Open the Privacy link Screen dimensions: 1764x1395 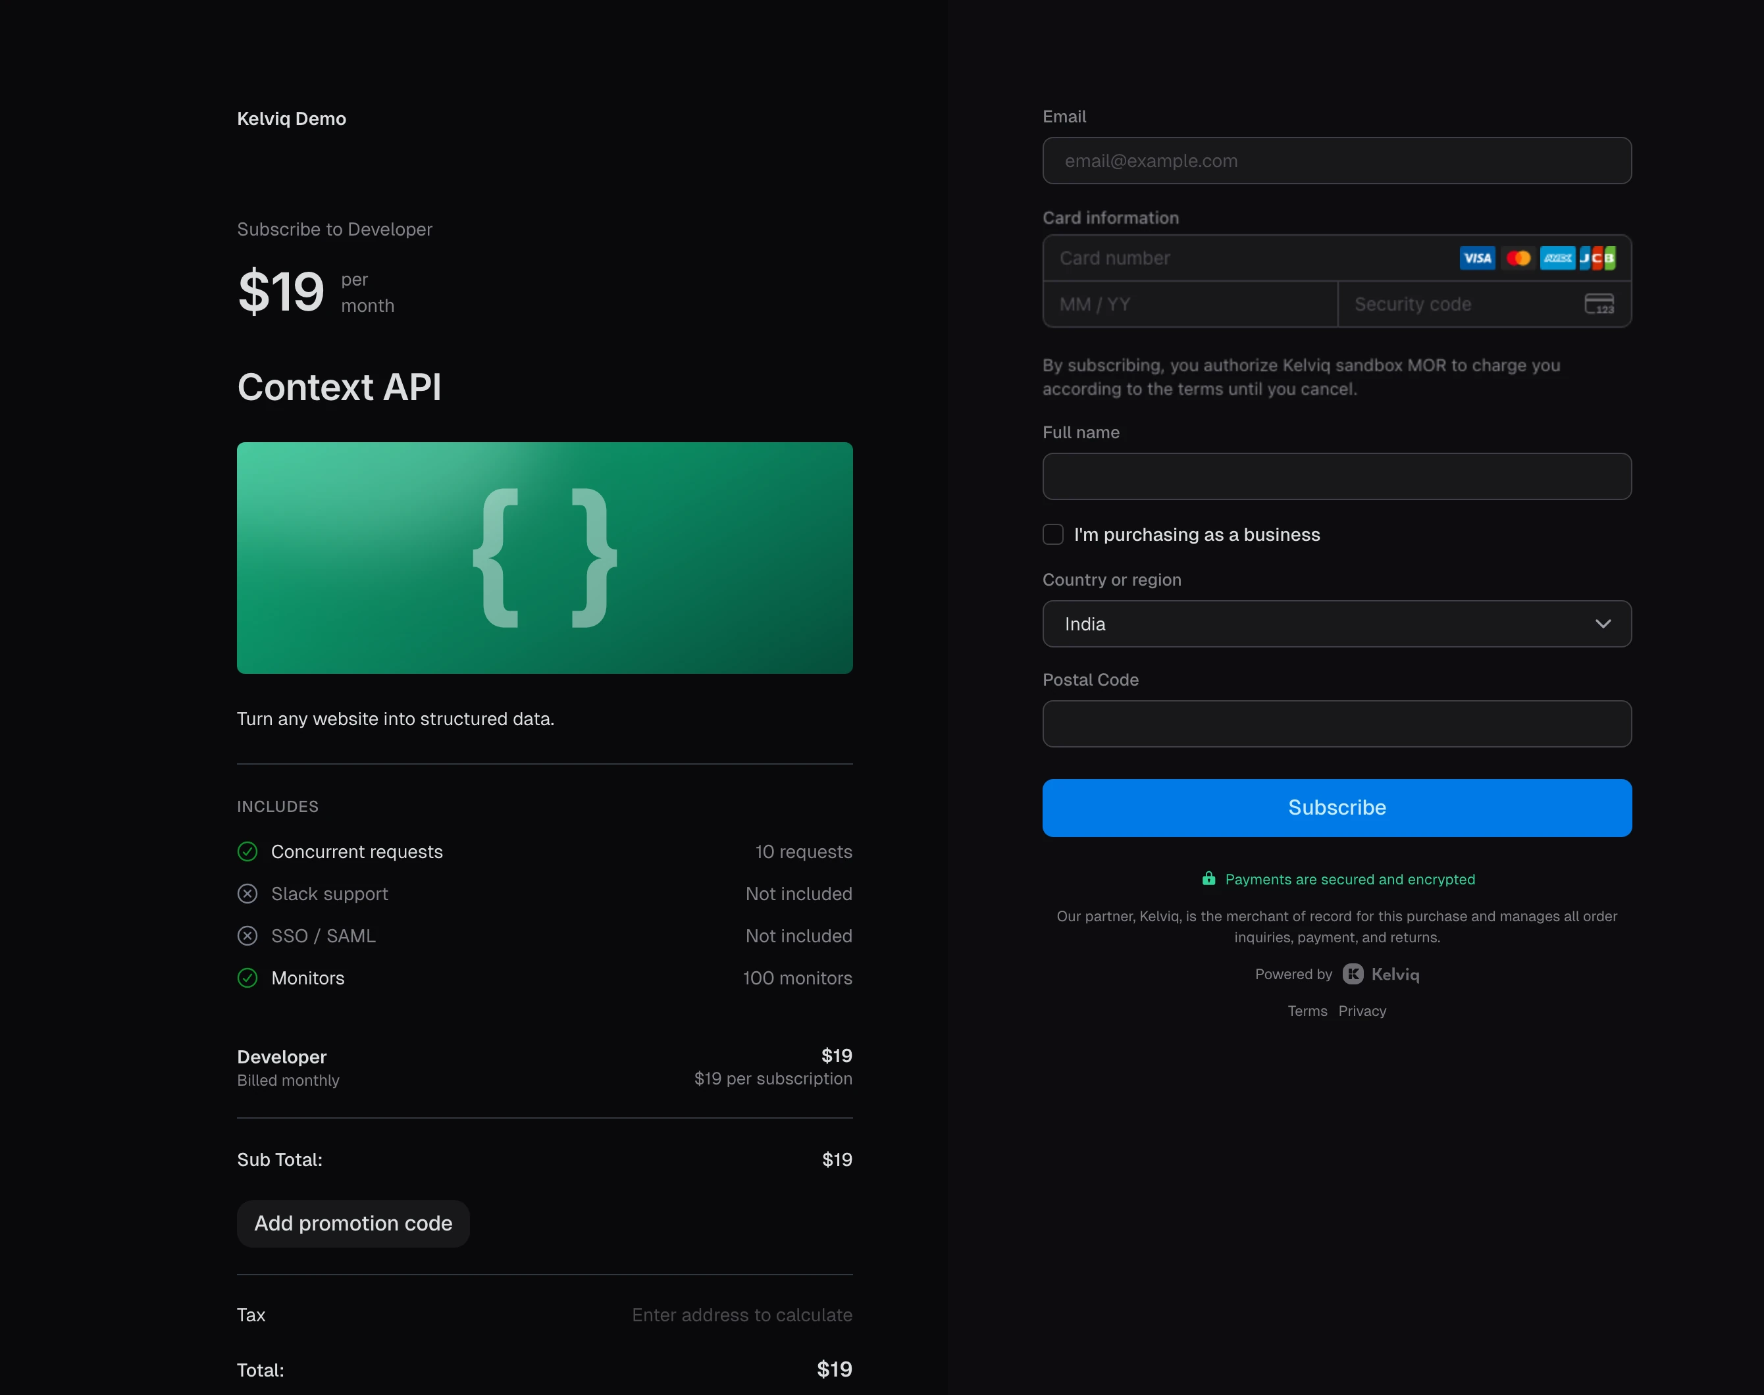(x=1362, y=1011)
